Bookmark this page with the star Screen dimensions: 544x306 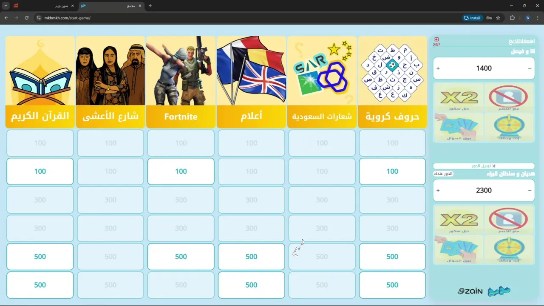click(498, 18)
